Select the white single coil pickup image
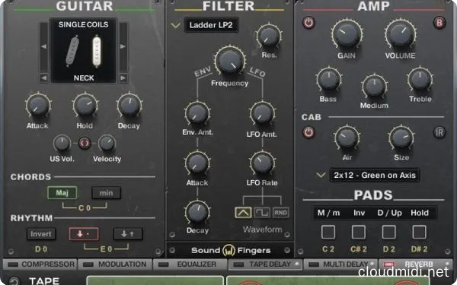 tap(97, 51)
